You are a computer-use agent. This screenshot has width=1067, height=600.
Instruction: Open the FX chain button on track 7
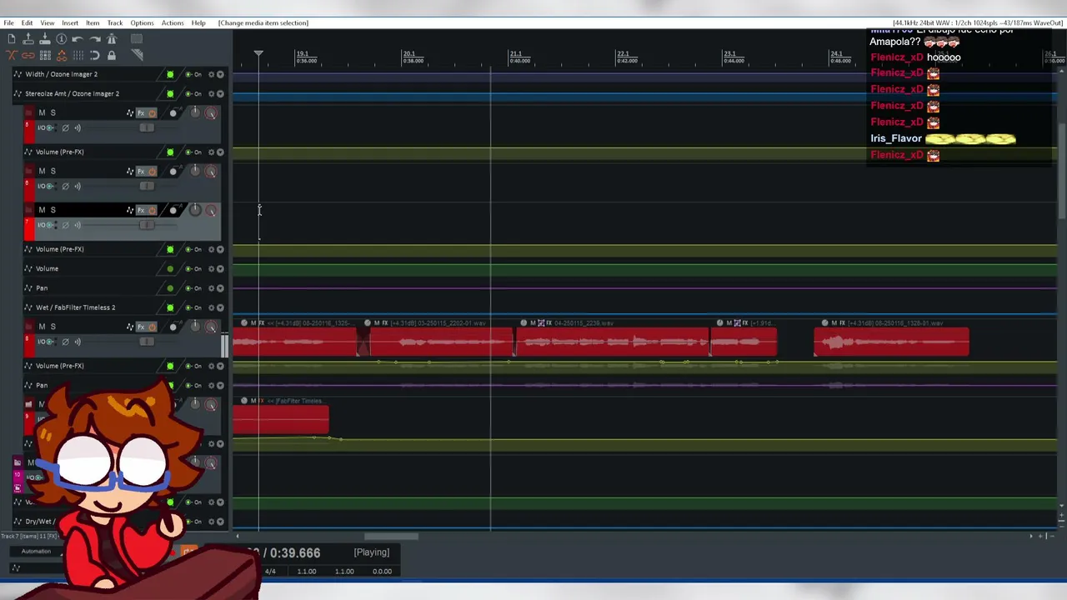click(141, 210)
